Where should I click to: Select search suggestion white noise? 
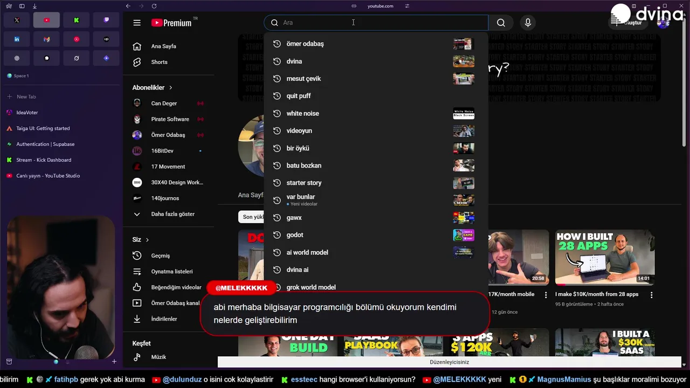(376, 113)
